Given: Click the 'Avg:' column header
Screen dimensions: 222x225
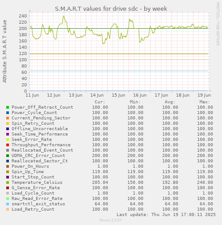Looking at the screenshot, I should tap(170, 102).
